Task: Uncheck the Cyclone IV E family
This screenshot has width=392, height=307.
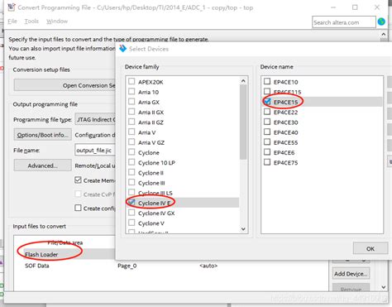Action: 131,203
